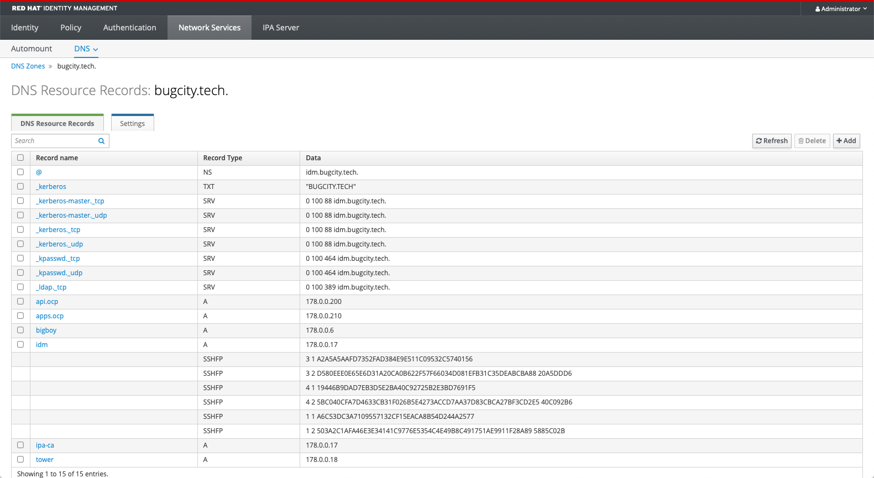Open the Identity menu
Image resolution: width=874 pixels, height=478 pixels.
(x=25, y=28)
